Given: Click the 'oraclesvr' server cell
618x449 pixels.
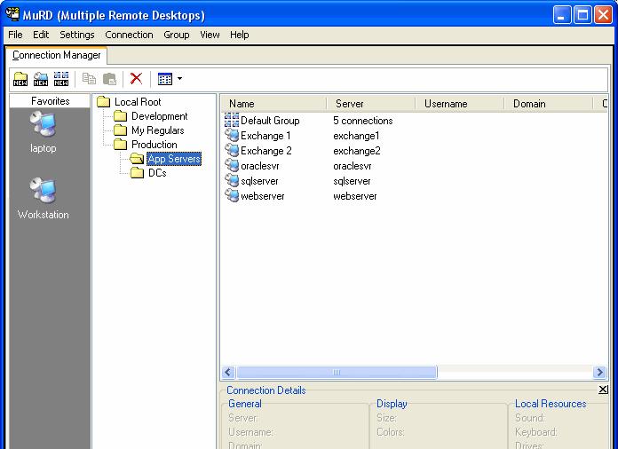Looking at the screenshot, I should pyautogui.click(x=352, y=166).
